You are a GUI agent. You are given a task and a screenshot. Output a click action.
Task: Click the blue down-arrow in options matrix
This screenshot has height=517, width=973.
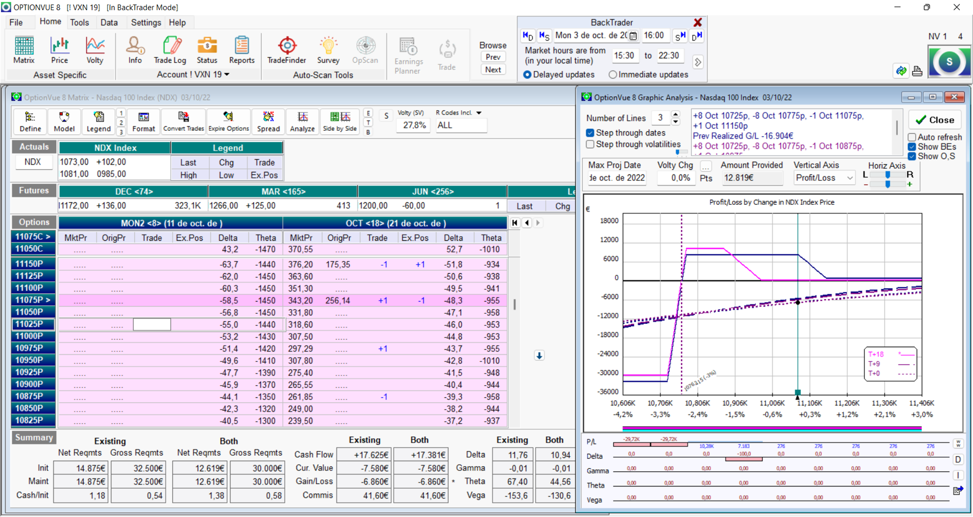539,356
